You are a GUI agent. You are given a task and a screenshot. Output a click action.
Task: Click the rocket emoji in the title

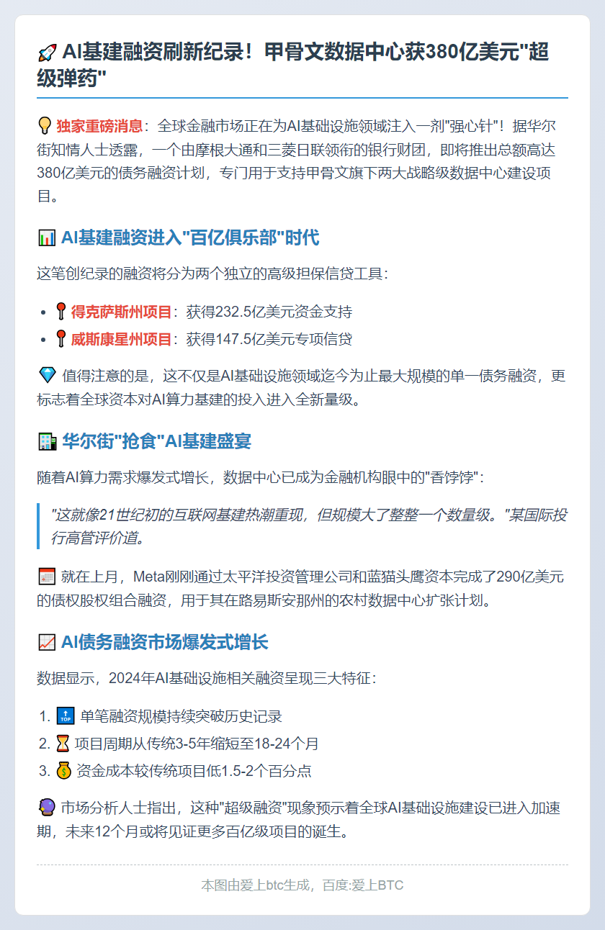(46, 53)
